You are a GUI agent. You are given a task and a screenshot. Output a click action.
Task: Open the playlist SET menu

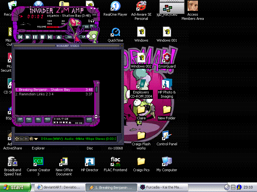[20, 119]
